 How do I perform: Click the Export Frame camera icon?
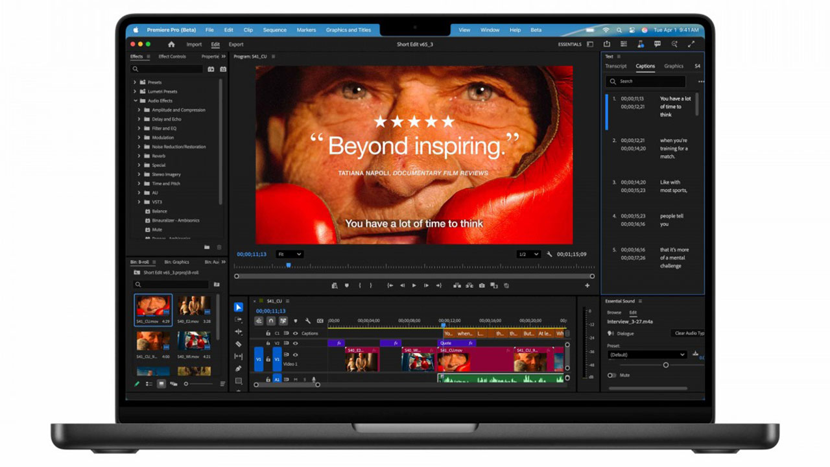click(x=482, y=285)
